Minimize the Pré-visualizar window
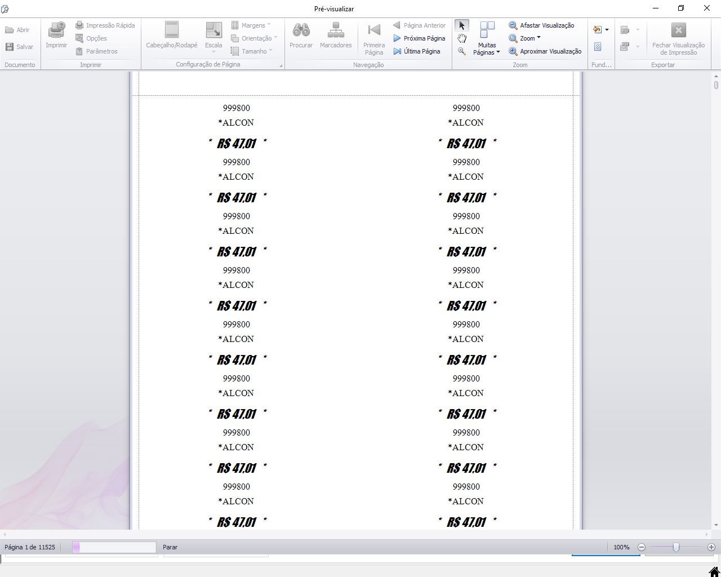 (x=656, y=8)
